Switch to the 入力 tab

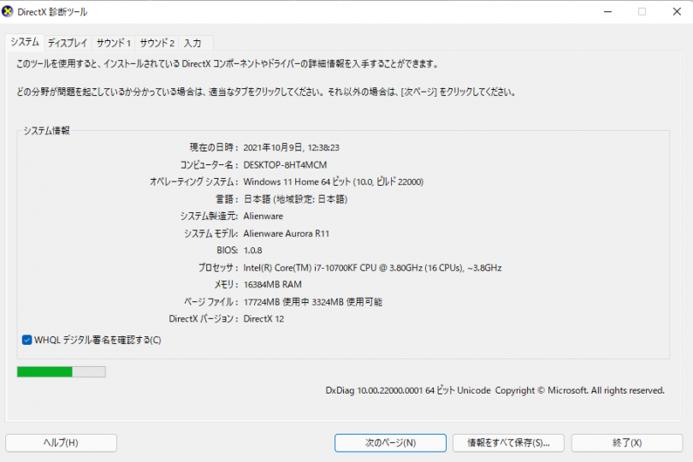tap(192, 43)
